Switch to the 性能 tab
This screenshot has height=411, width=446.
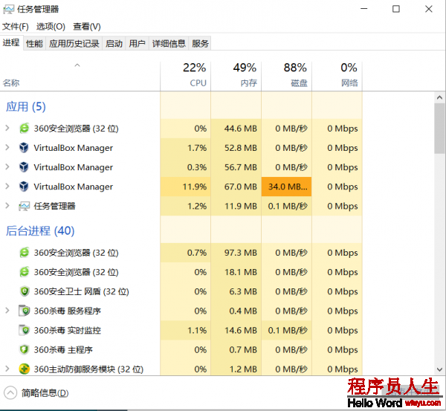coord(34,44)
